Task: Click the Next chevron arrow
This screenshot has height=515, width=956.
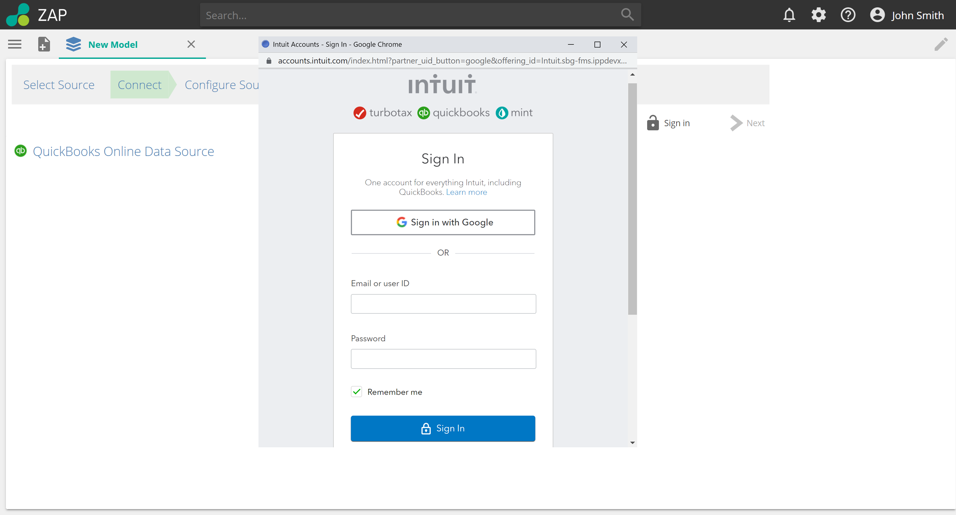Action: [736, 123]
